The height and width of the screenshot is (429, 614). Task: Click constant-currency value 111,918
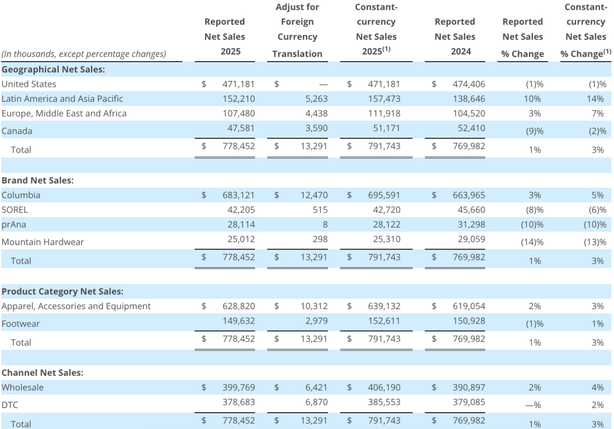(x=384, y=113)
